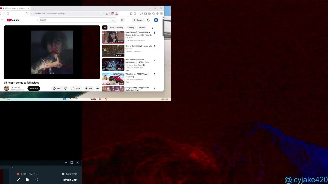
Task: Click the 'Live 07:59:12' status in stream window
Action: [27, 174]
